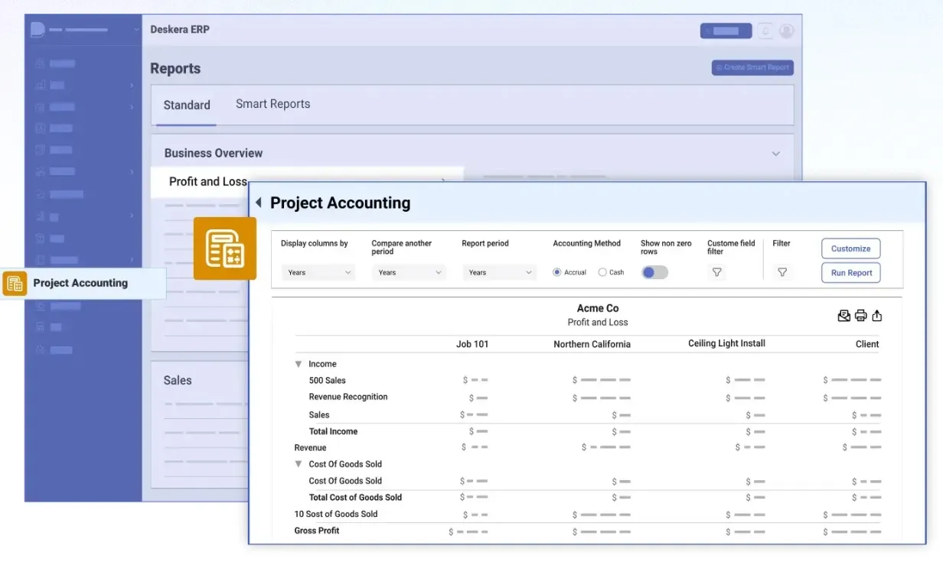943x562 pixels.
Task: Click the Filter funnel icon
Action: (x=781, y=272)
